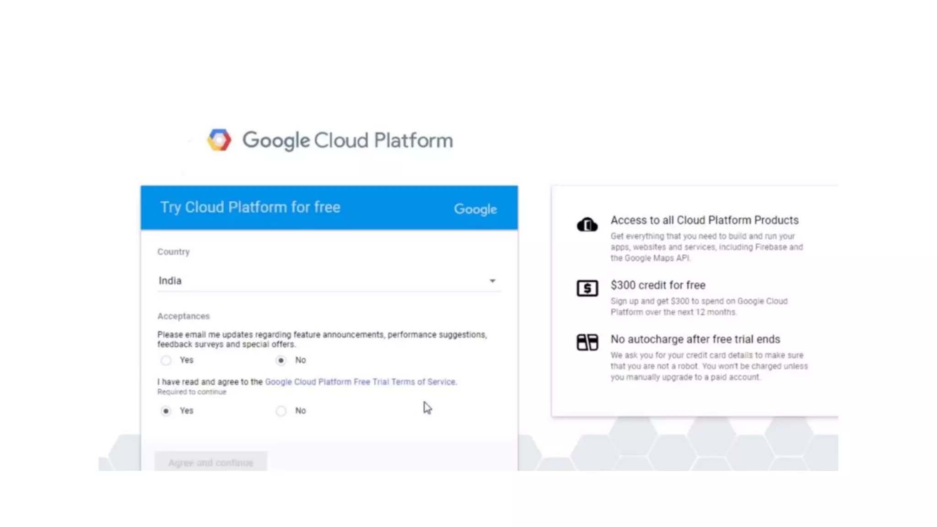Image resolution: width=937 pixels, height=527 pixels.
Task: Select No for email updates
Action: (281, 360)
